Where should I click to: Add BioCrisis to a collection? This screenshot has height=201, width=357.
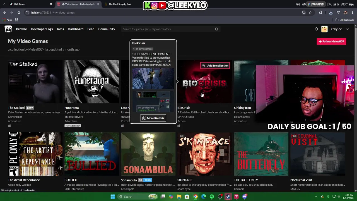pos(215,66)
